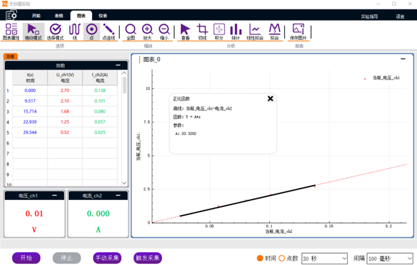
Task: Select the current cell 0.057
Action: 100,122
